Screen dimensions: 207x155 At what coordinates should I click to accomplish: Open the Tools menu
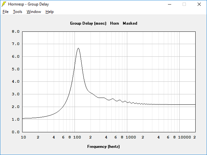[18, 12]
